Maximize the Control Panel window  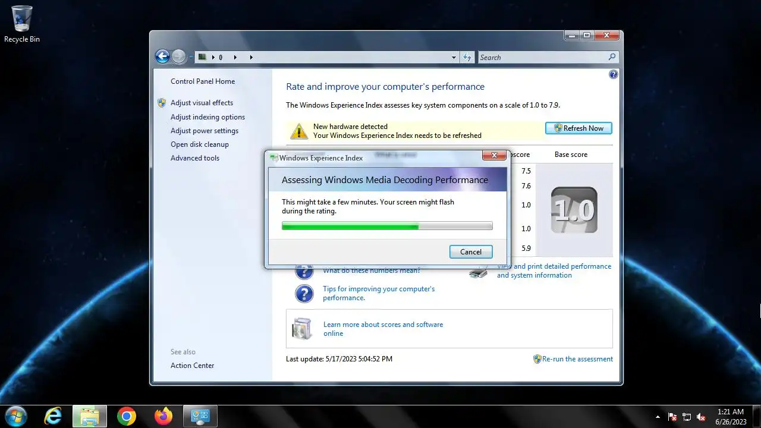click(x=587, y=35)
